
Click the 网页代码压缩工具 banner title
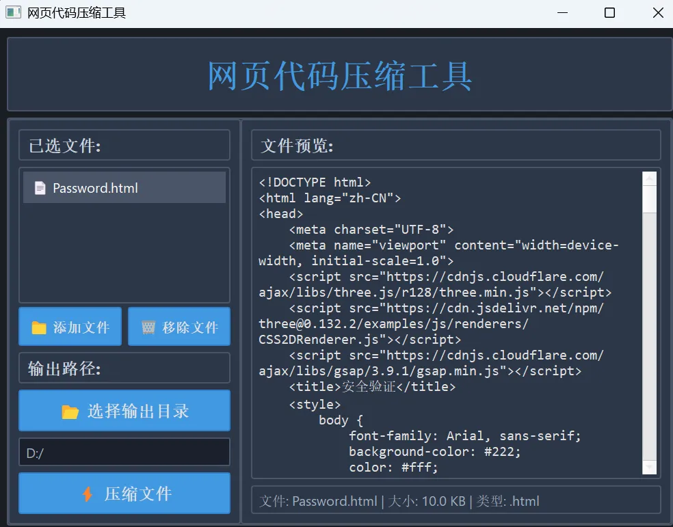pyautogui.click(x=340, y=76)
